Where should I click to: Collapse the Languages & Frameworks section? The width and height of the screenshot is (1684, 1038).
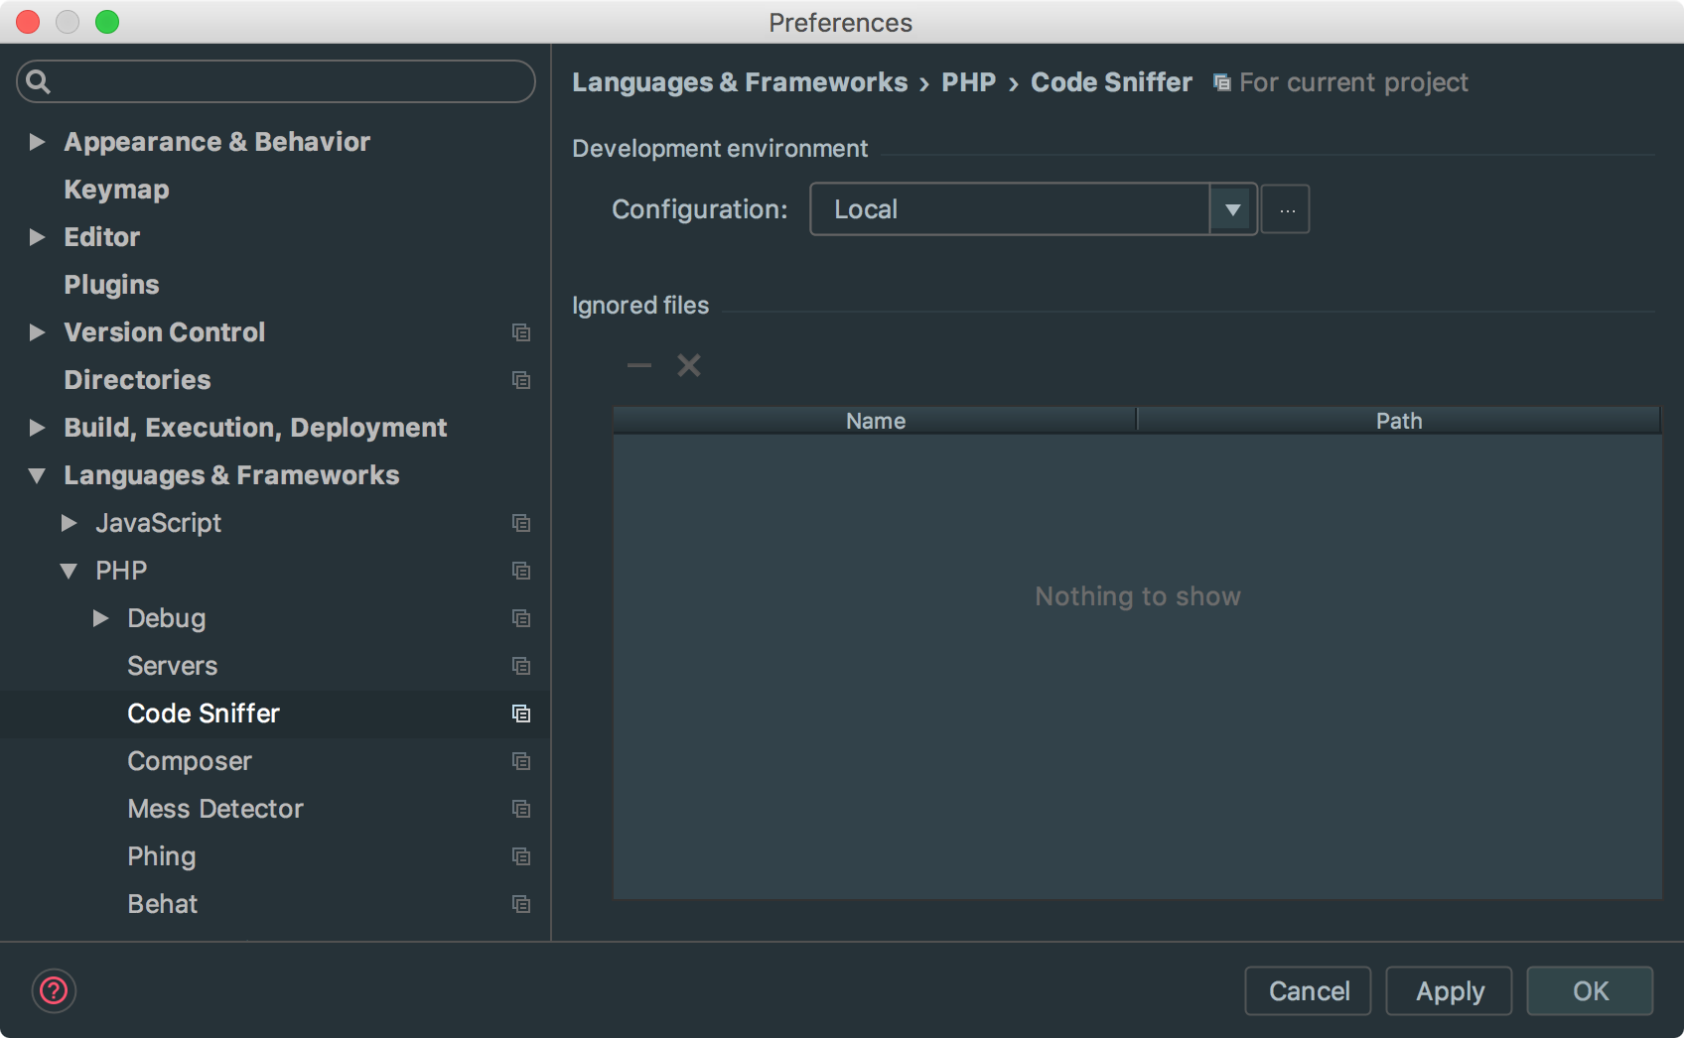tap(37, 475)
